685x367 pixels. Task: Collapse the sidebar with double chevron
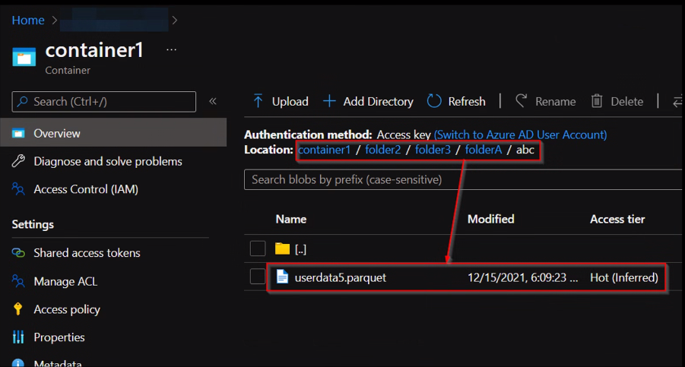(213, 101)
